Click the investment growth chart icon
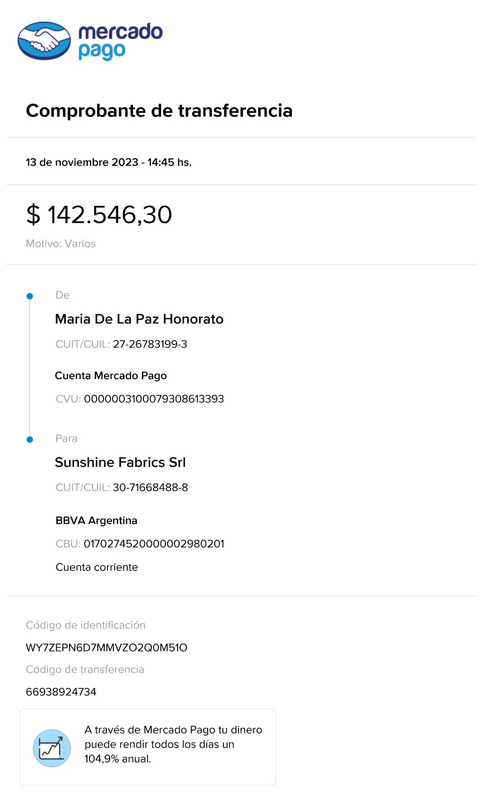 pos(51,748)
